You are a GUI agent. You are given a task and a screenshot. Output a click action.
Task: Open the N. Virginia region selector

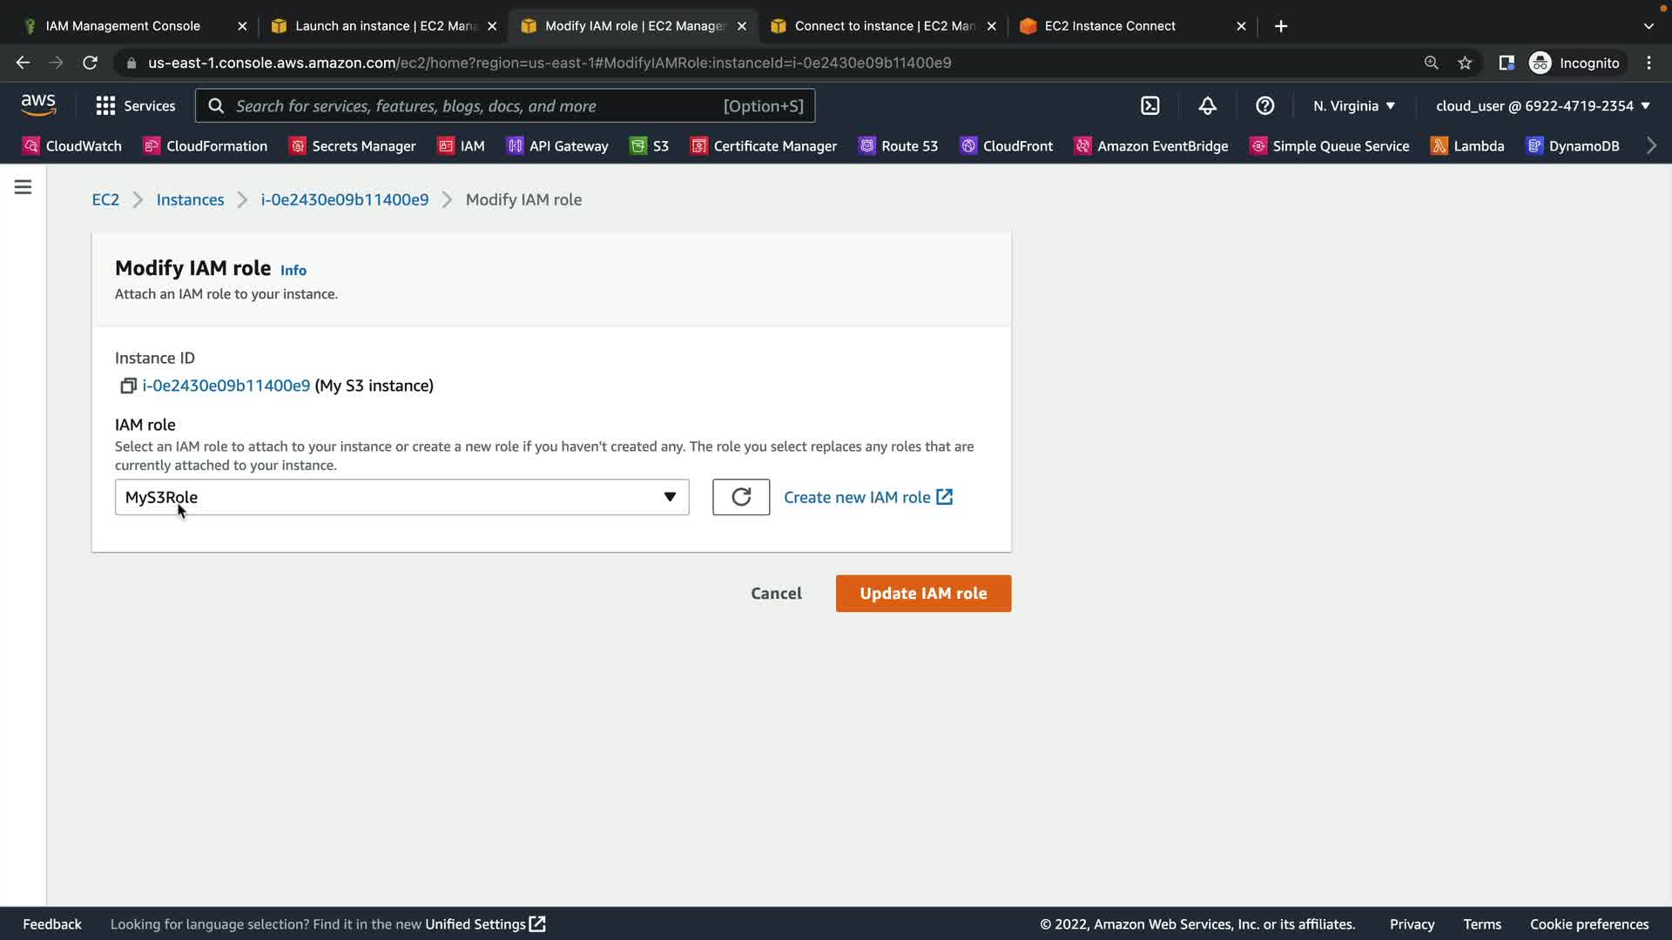tap(1353, 106)
